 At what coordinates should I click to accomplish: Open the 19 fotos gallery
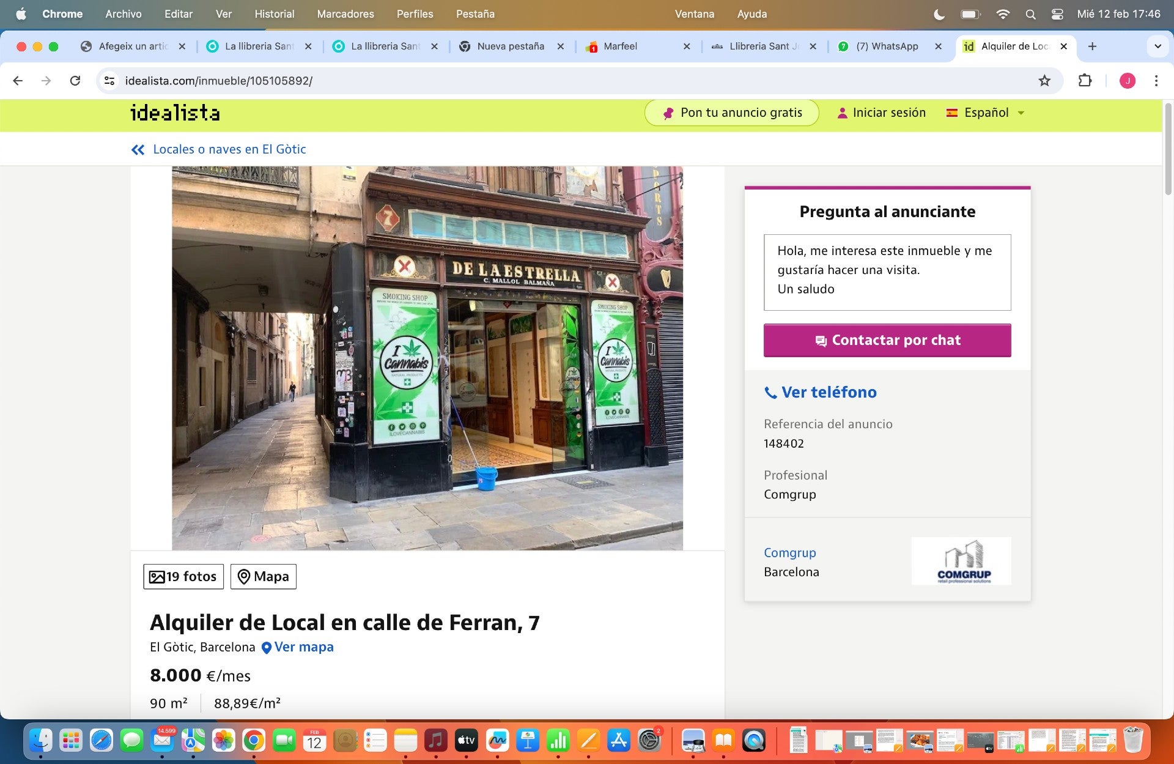click(x=183, y=577)
